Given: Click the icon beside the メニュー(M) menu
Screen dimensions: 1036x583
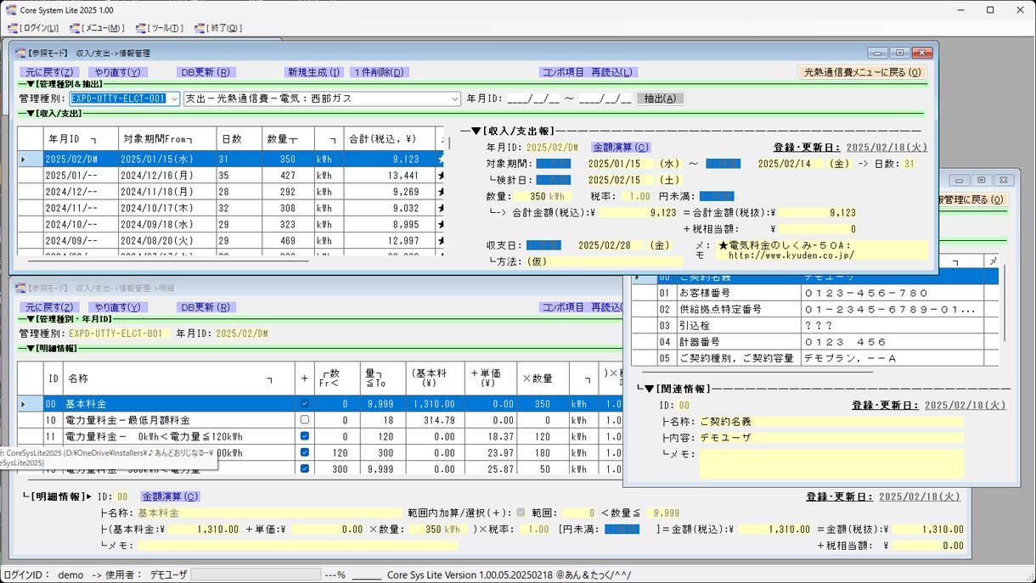Looking at the screenshot, I should point(74,28).
